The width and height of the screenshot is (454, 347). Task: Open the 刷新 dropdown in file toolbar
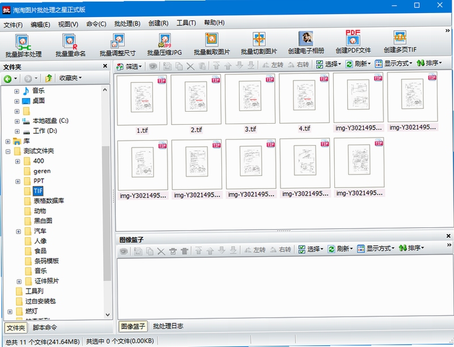click(x=358, y=64)
